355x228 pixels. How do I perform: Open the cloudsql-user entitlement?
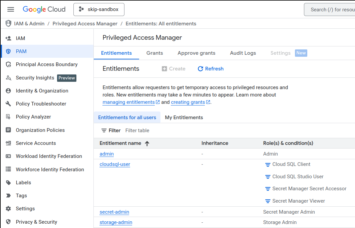pos(114,164)
